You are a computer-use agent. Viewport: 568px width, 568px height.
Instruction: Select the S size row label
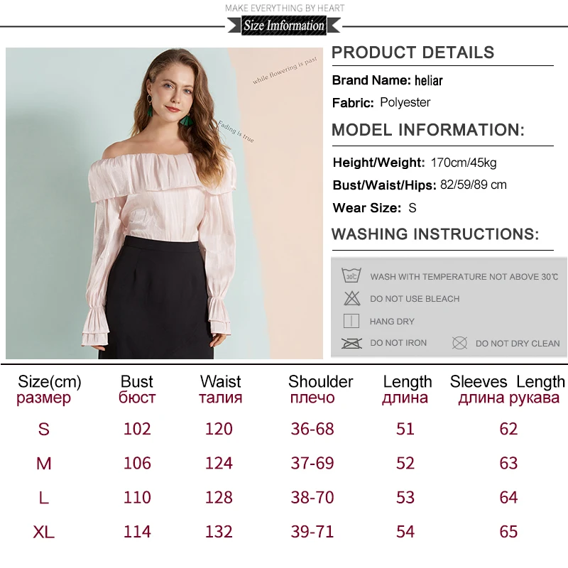[x=44, y=430]
